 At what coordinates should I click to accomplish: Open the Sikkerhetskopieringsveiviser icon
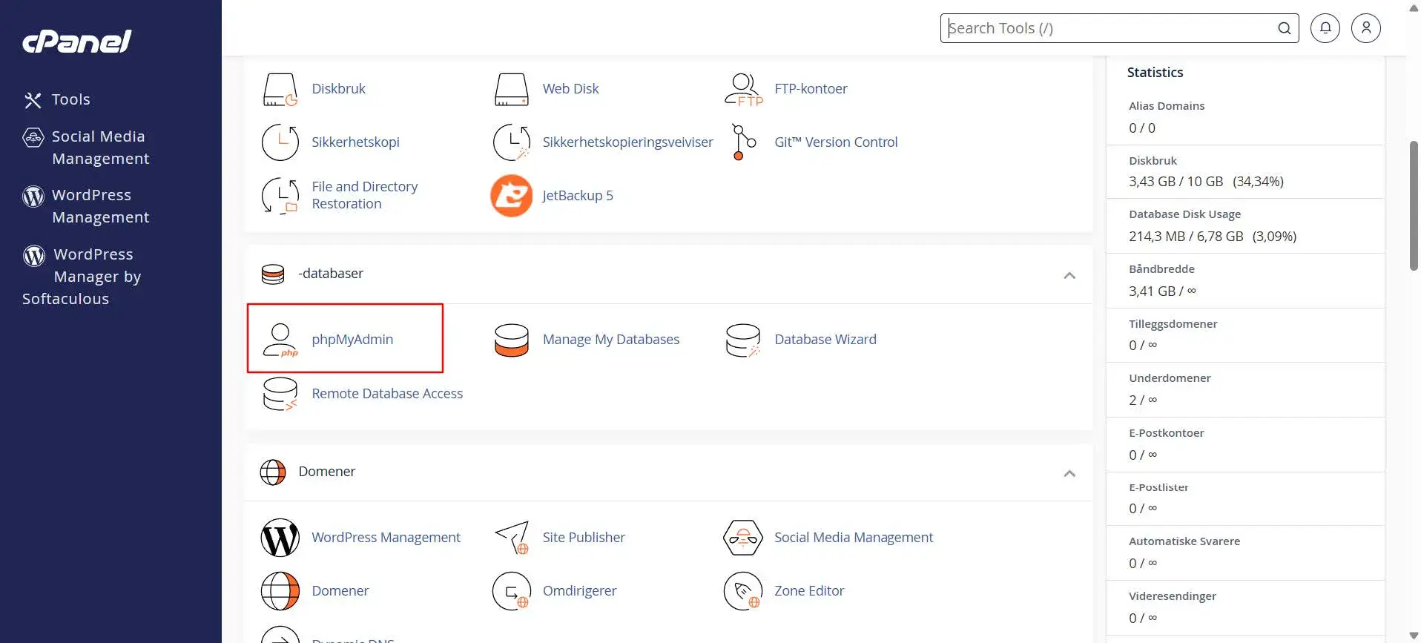[512, 142]
